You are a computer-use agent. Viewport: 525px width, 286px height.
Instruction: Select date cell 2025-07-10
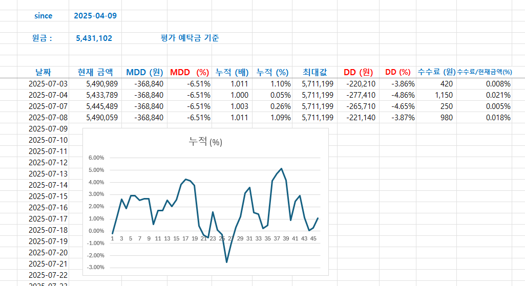pyautogui.click(x=43, y=140)
